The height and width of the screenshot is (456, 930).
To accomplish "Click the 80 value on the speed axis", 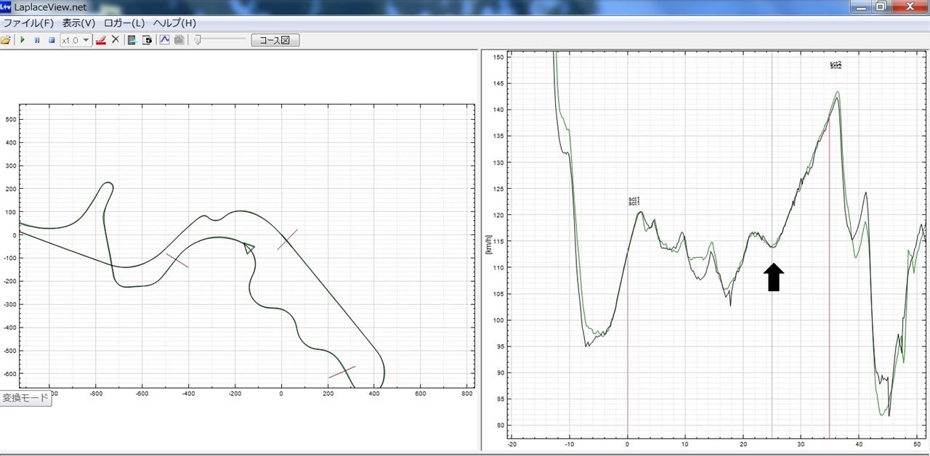I will 500,426.
